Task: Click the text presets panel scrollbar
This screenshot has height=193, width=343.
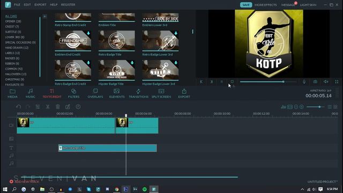Action: point(193,32)
